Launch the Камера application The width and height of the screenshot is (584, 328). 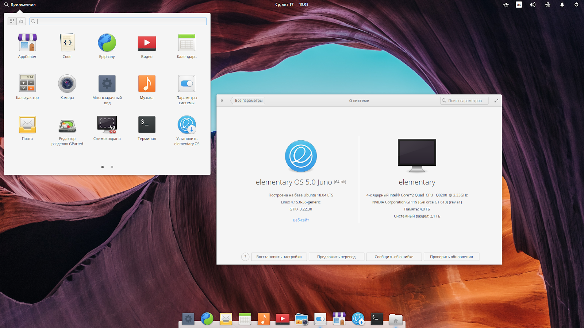tap(67, 85)
